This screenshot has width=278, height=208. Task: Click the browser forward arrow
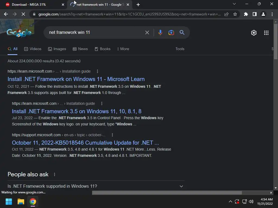(15, 14)
